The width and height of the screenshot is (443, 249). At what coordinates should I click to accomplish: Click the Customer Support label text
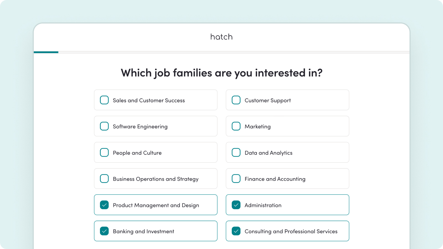267,100
